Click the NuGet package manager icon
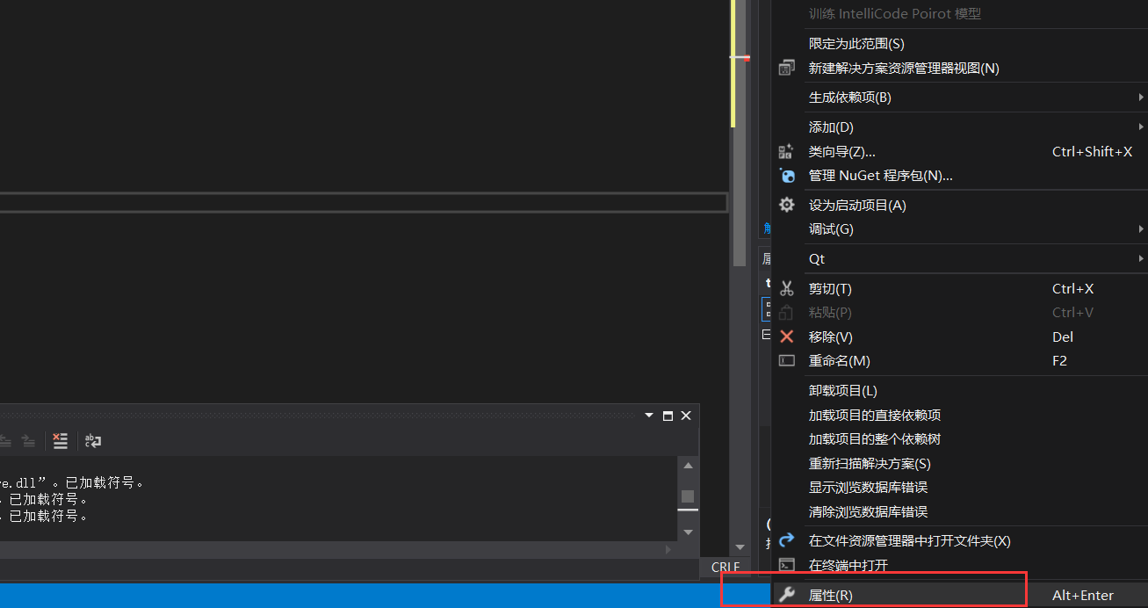 (787, 176)
